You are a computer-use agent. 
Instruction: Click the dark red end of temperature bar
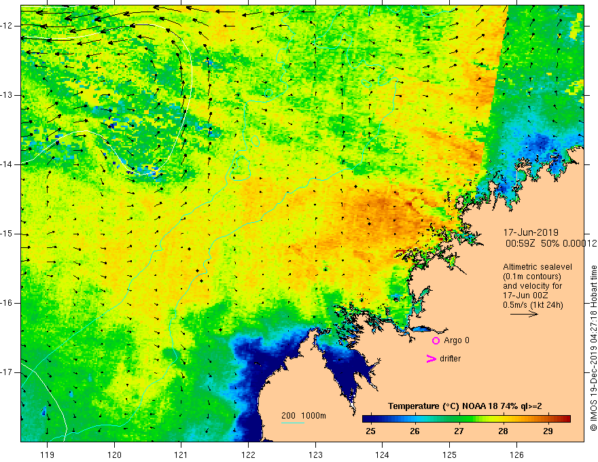[x=567, y=419]
